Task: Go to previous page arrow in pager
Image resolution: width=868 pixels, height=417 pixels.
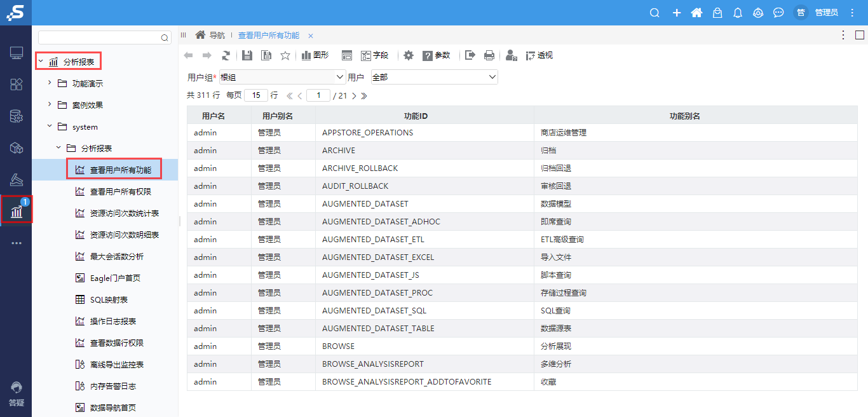Action: pyautogui.click(x=300, y=96)
